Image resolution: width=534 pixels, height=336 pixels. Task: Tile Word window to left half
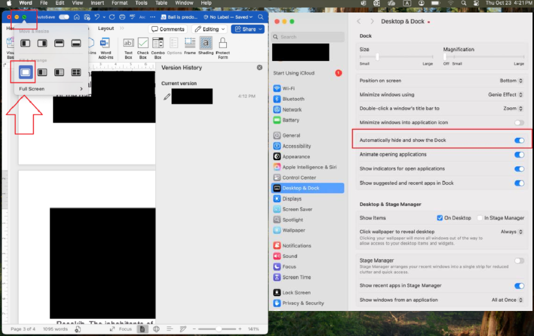point(25,43)
